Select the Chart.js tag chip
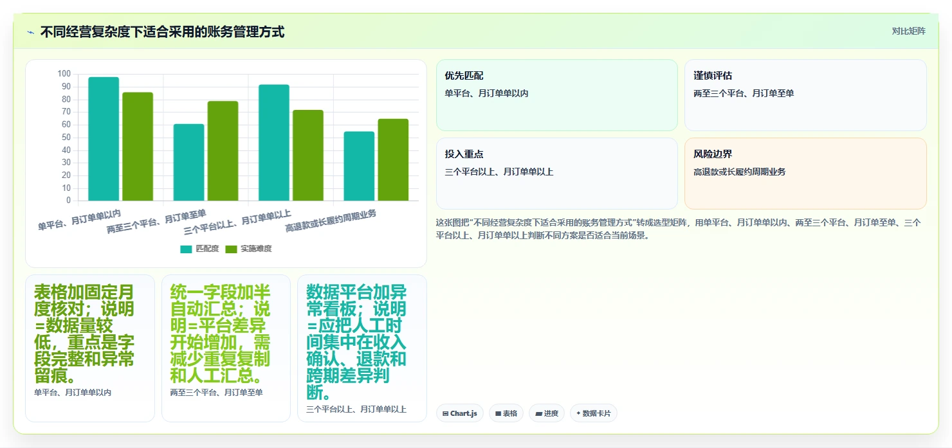This screenshot has width=952, height=448. pyautogui.click(x=459, y=413)
